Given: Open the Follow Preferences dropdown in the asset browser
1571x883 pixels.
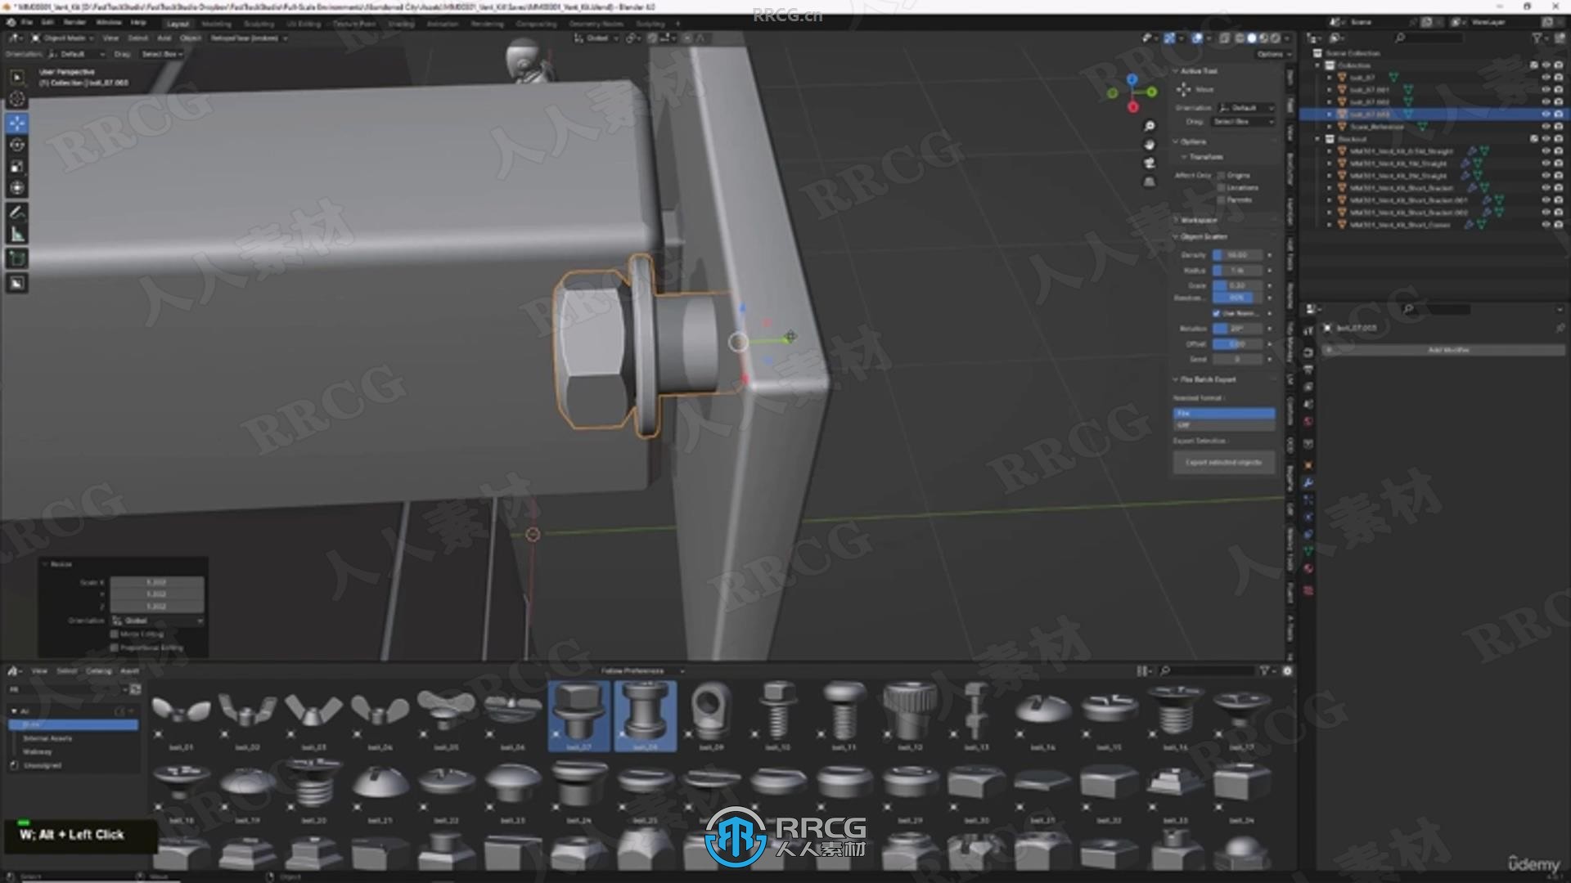Looking at the screenshot, I should pos(641,671).
